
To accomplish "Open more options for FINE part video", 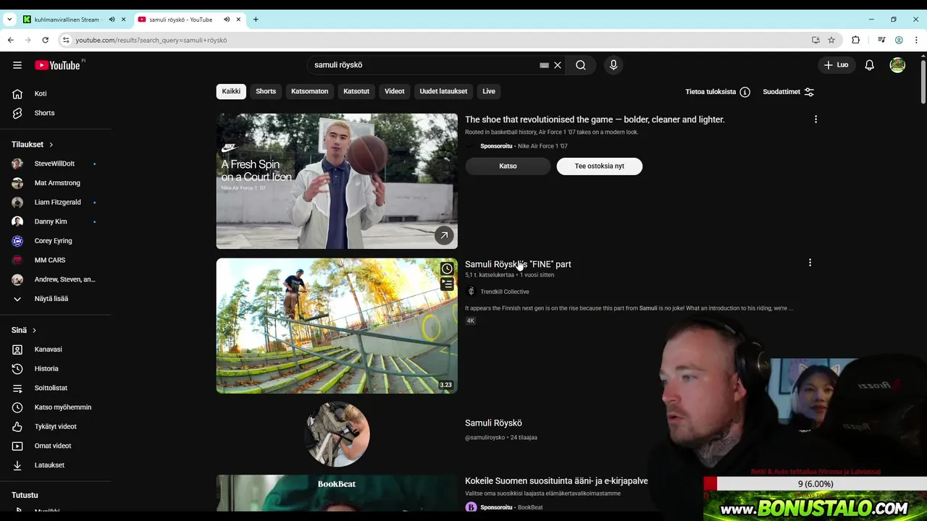I will pyautogui.click(x=810, y=263).
